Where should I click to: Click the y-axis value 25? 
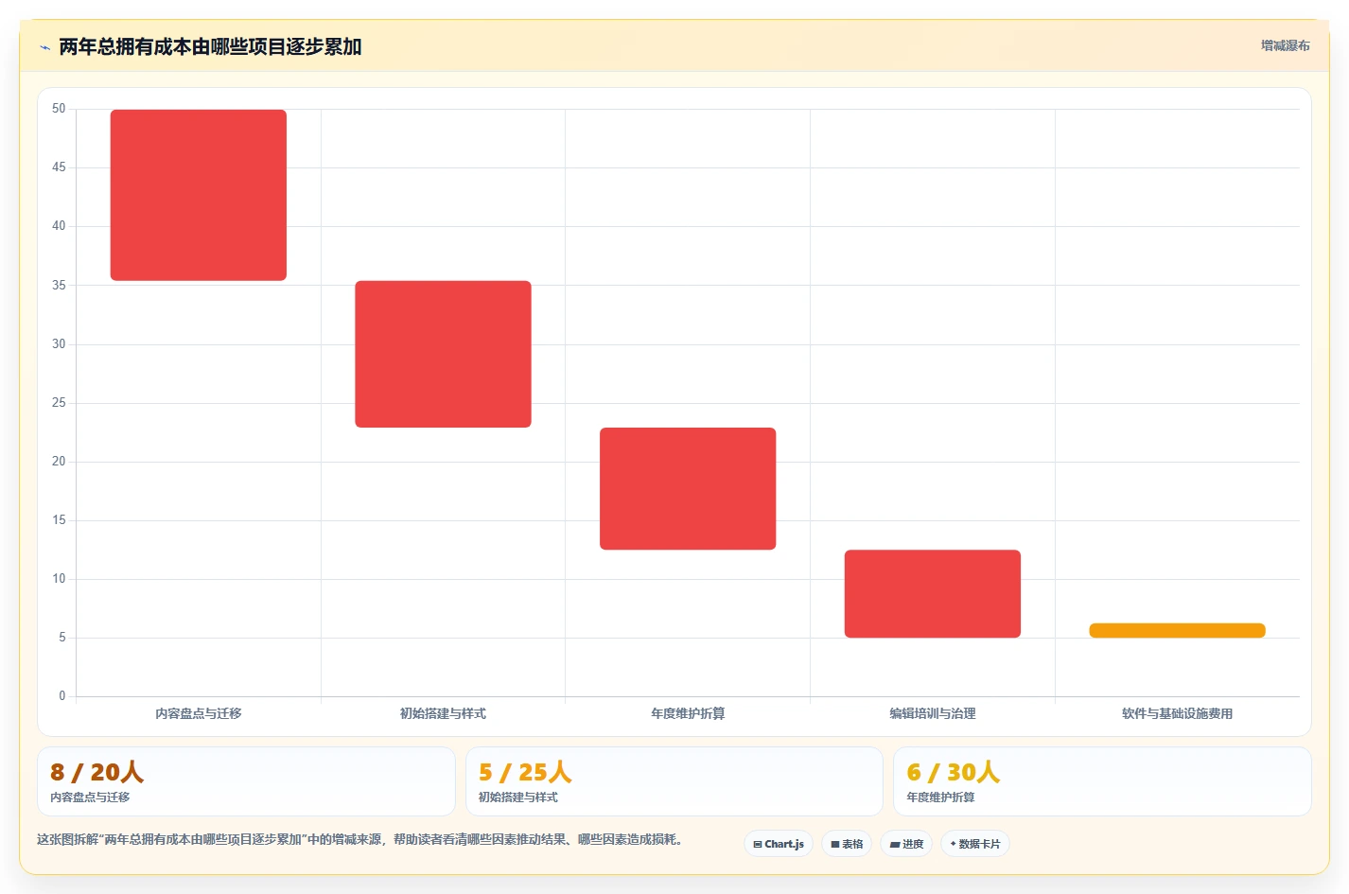click(59, 403)
